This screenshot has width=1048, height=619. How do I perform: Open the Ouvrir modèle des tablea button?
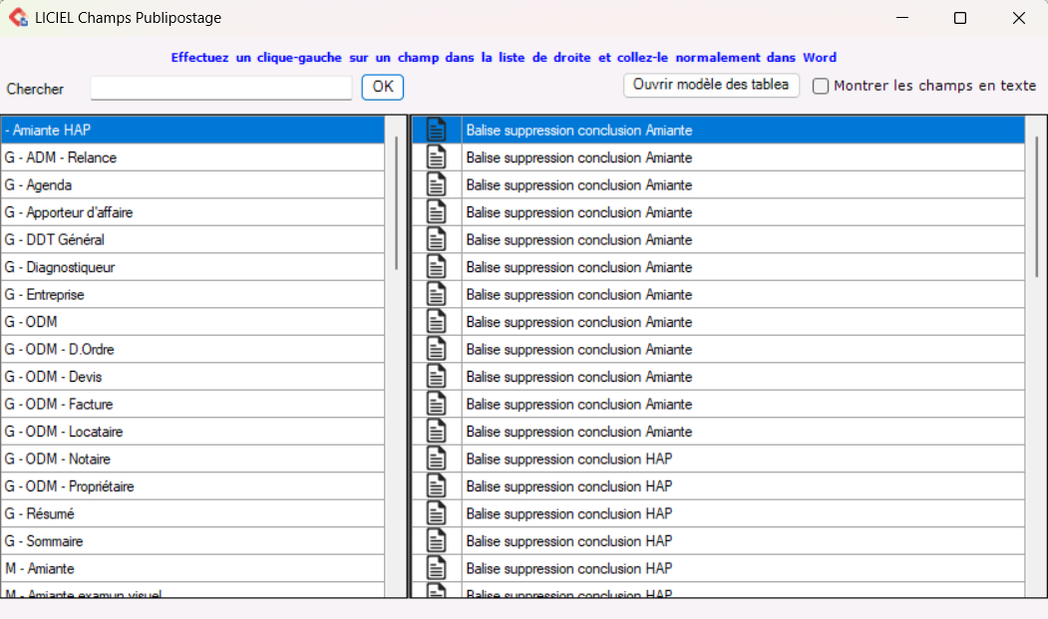pyautogui.click(x=711, y=86)
